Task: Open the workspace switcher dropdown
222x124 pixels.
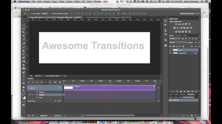Action: (189, 14)
